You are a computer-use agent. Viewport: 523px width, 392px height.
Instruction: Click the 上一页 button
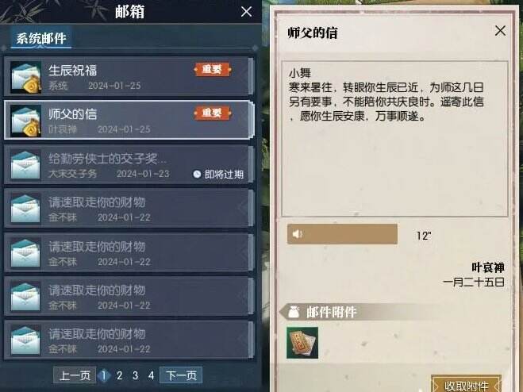click(x=75, y=375)
